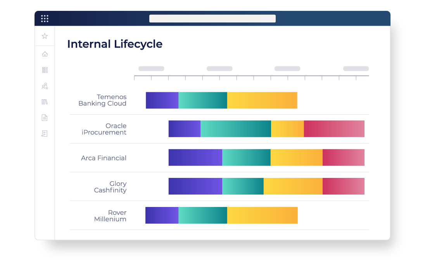Click the favorites star icon in sidebar
The width and height of the screenshot is (425, 262).
45,36
